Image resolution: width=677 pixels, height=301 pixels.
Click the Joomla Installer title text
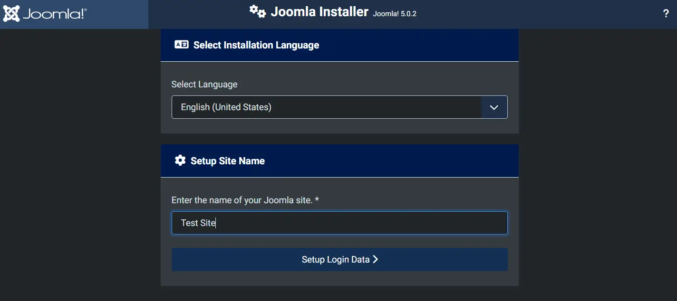pos(319,12)
